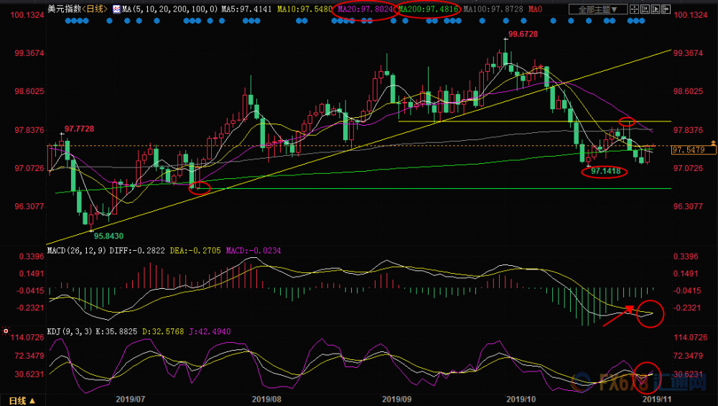The height and width of the screenshot is (406, 718).
Task: Click 99.3674 on the right price axis
Action: click(688, 53)
